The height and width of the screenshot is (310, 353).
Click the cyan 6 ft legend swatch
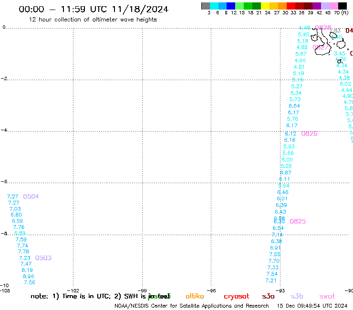click(x=214, y=6)
